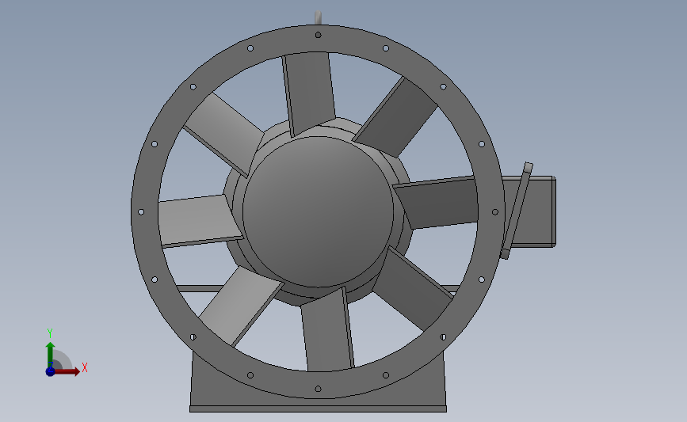The height and width of the screenshot is (422, 687).
Task: Select the rectangular motor box right of the flange
Action: point(533,212)
